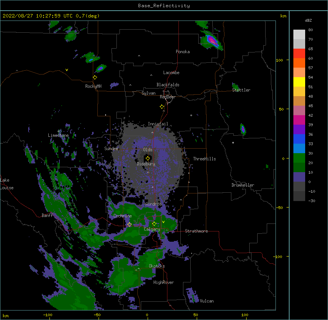Click the RockyMH label
This screenshot has height=320, width=328.
click(x=93, y=86)
